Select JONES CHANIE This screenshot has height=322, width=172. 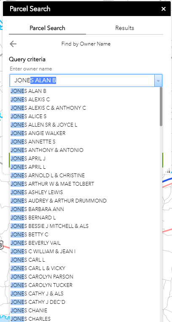point(85,310)
